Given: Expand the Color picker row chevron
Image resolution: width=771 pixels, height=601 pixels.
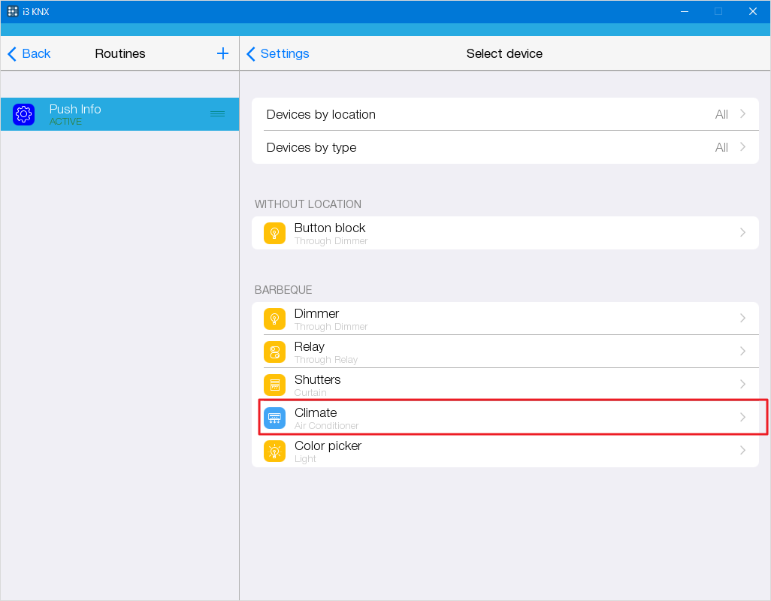Looking at the screenshot, I should 742,451.
